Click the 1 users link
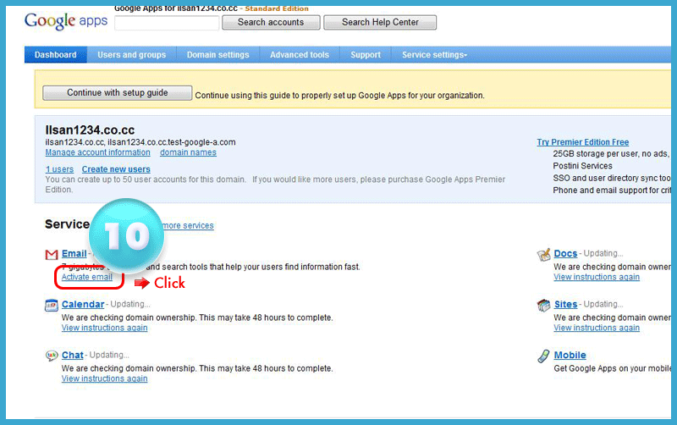 click(59, 169)
